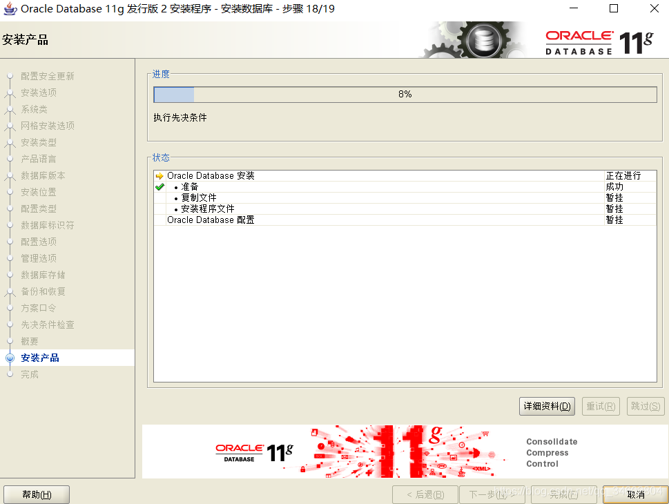Image resolution: width=669 pixels, height=504 pixels.
Task: Select the 管理选项 step in sidebar
Action: [x=39, y=259]
